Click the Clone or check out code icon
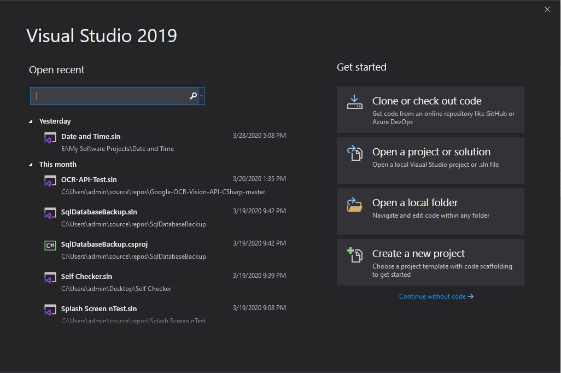The image size is (561, 373). [x=354, y=102]
